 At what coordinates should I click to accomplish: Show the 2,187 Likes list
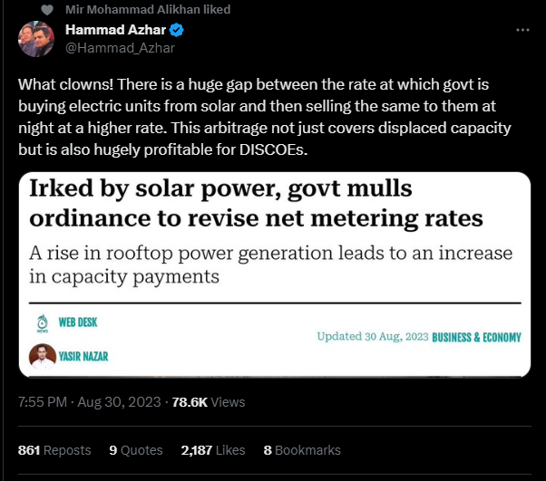coord(213,450)
